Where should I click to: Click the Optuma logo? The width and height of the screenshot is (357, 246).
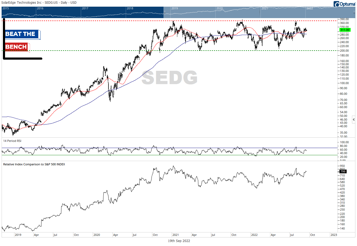(x=345, y=4)
